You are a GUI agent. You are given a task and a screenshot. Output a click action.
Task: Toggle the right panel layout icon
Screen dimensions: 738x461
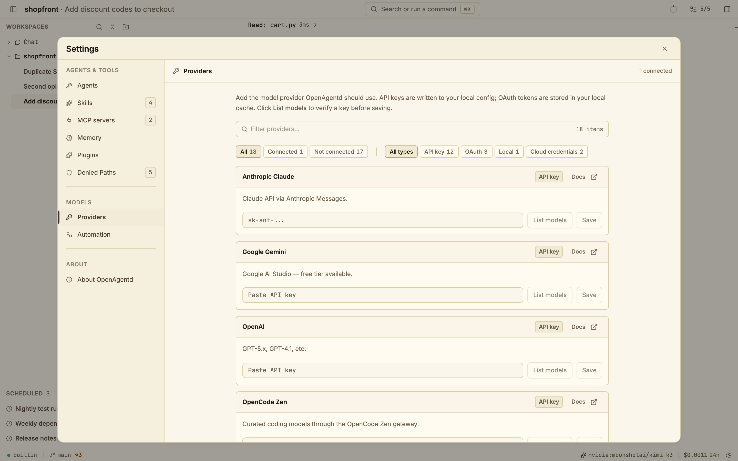coord(727,9)
